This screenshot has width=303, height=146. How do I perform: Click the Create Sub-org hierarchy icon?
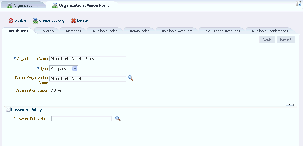(x=35, y=21)
